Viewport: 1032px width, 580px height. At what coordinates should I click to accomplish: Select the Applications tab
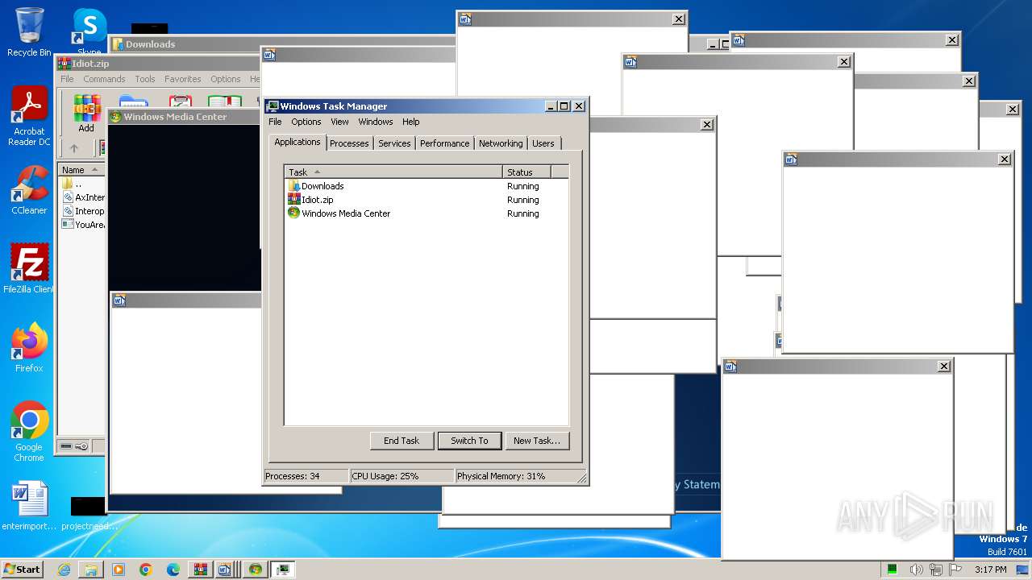coord(298,142)
